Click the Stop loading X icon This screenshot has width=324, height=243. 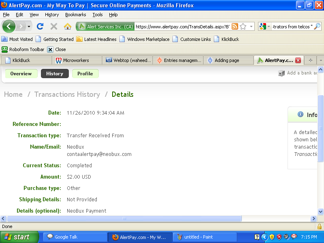(54, 26)
